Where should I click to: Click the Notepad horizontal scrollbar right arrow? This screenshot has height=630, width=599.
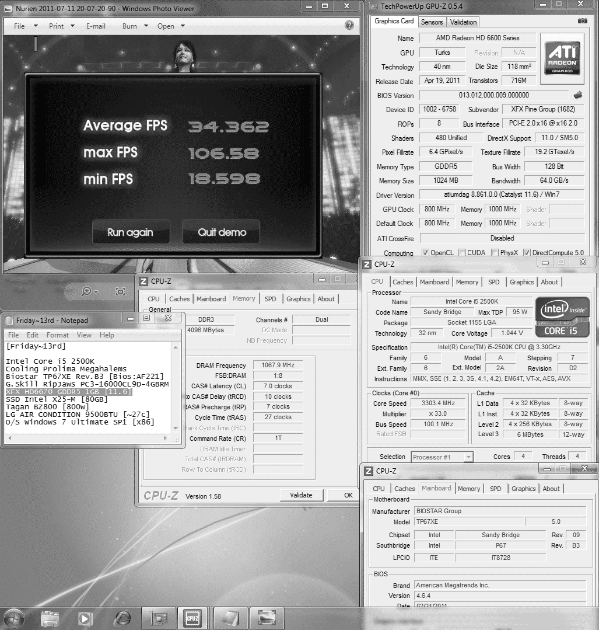coord(166,438)
